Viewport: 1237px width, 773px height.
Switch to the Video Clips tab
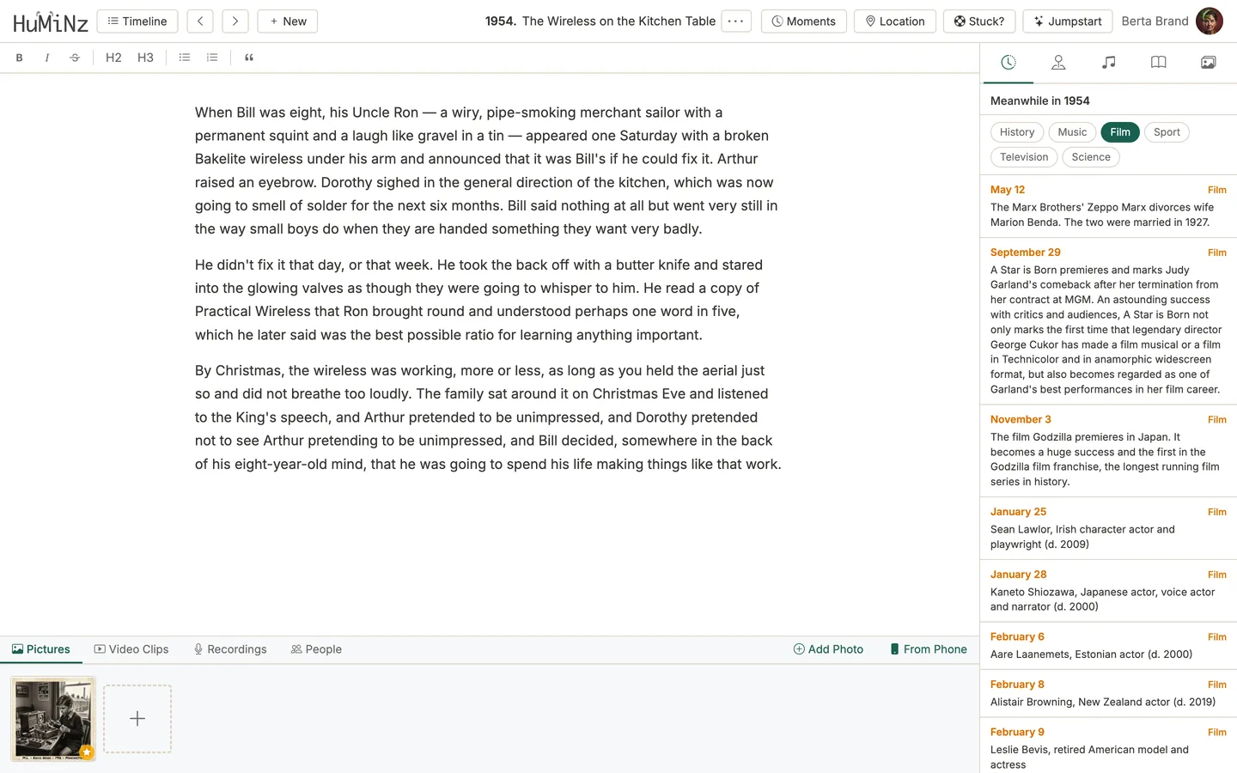131,649
